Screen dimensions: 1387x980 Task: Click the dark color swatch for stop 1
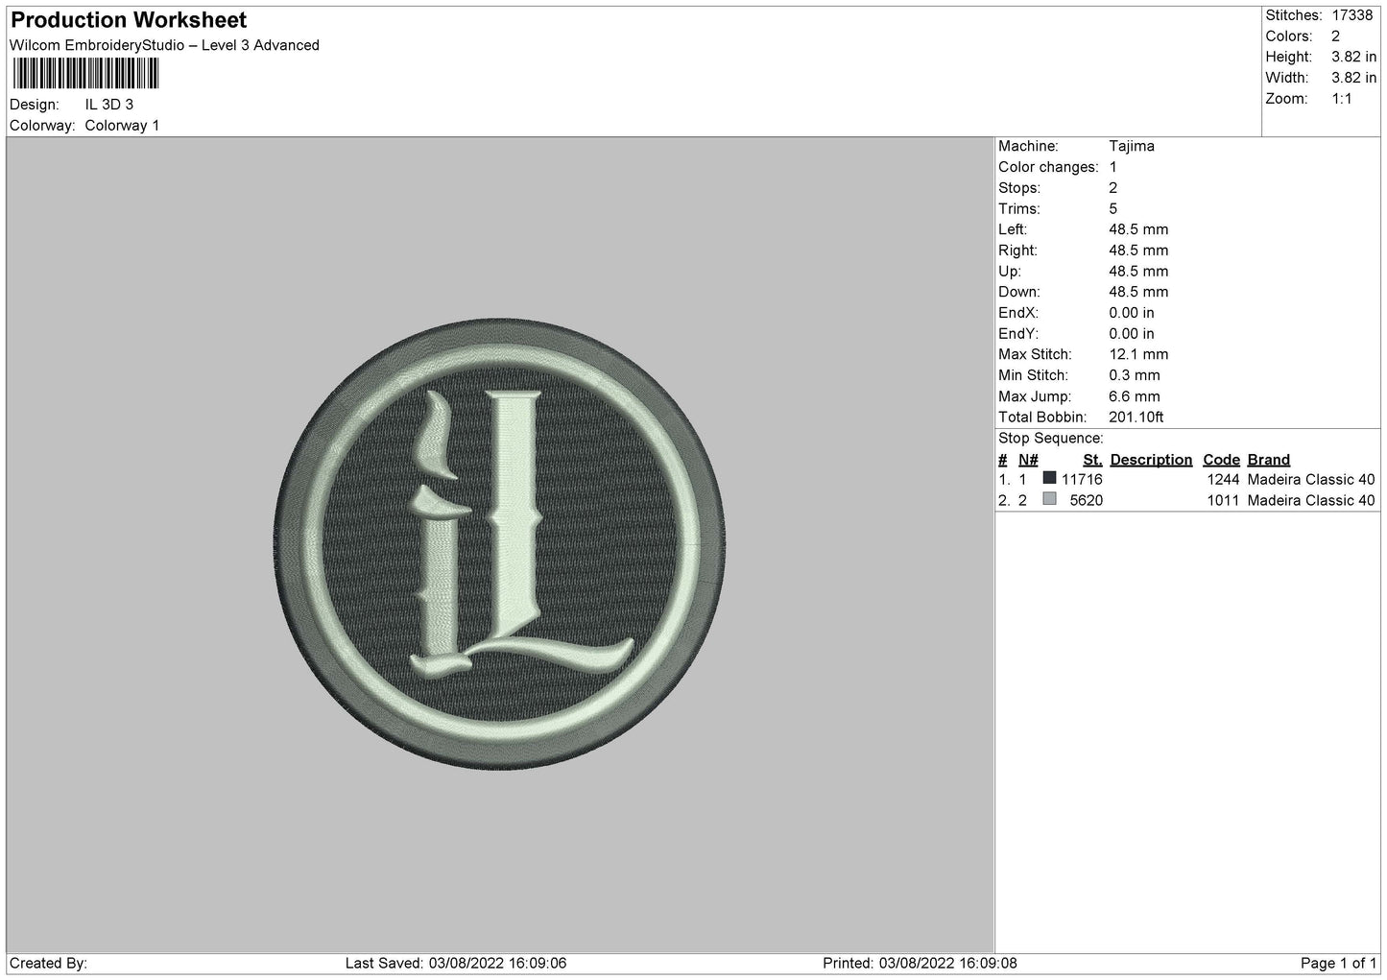(1049, 478)
